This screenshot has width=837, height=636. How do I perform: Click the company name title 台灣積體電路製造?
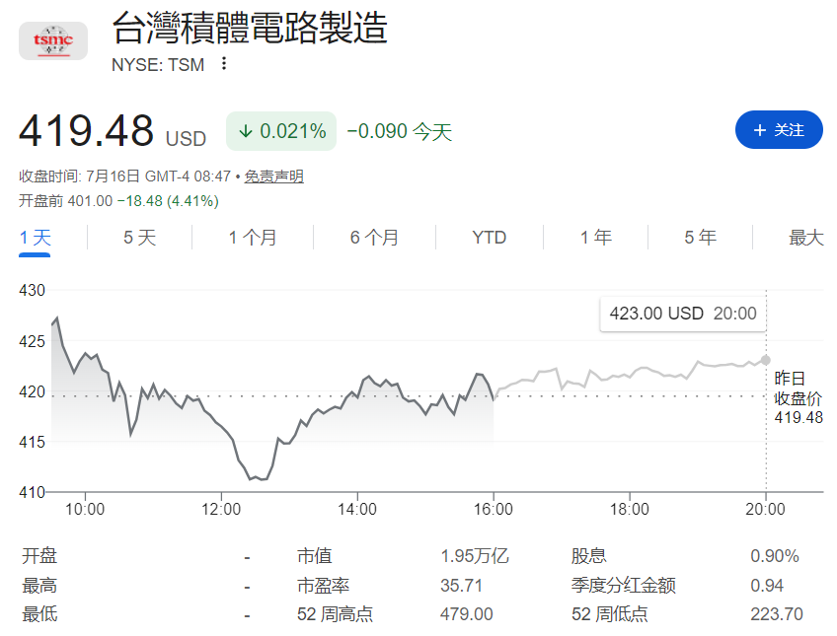[250, 28]
